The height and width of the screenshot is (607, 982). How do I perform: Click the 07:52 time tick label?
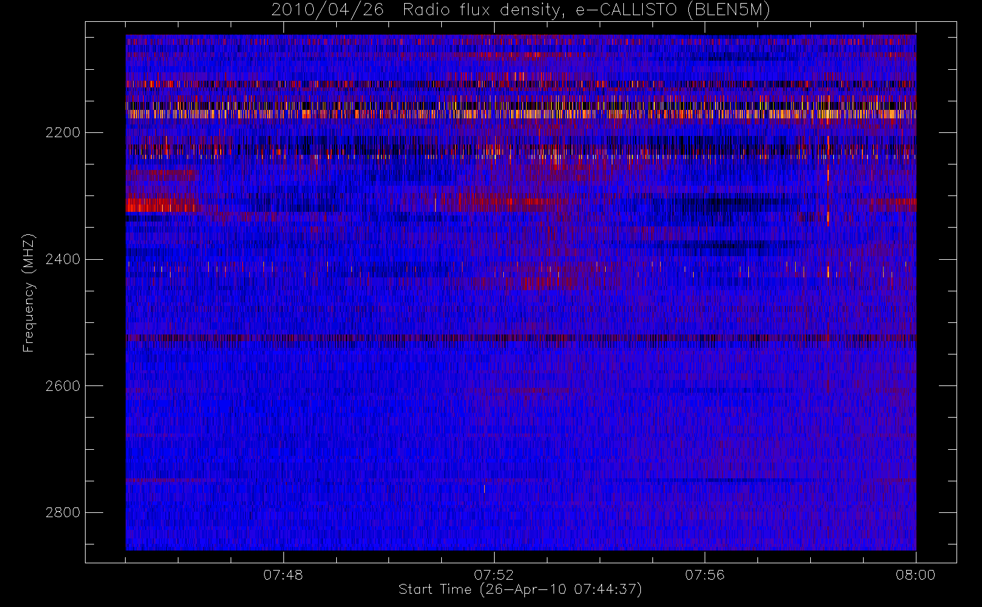pyautogui.click(x=493, y=575)
